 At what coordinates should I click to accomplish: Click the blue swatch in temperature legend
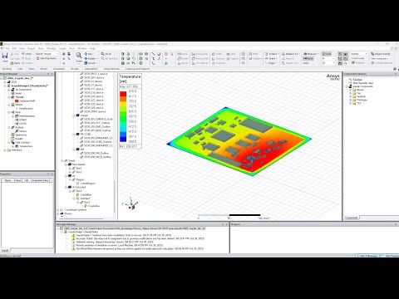tap(123, 139)
